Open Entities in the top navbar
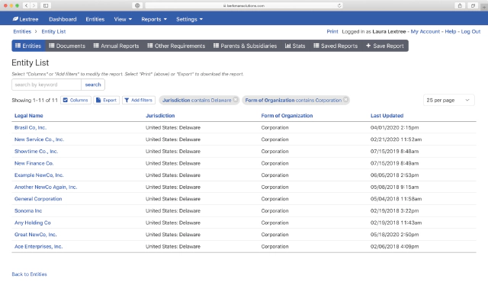The image size is (488, 298). click(x=95, y=19)
